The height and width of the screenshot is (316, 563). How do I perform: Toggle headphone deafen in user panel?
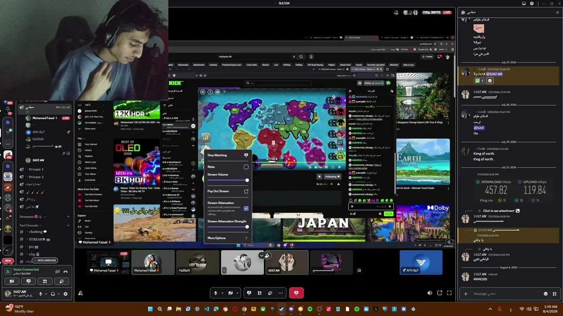click(53, 294)
